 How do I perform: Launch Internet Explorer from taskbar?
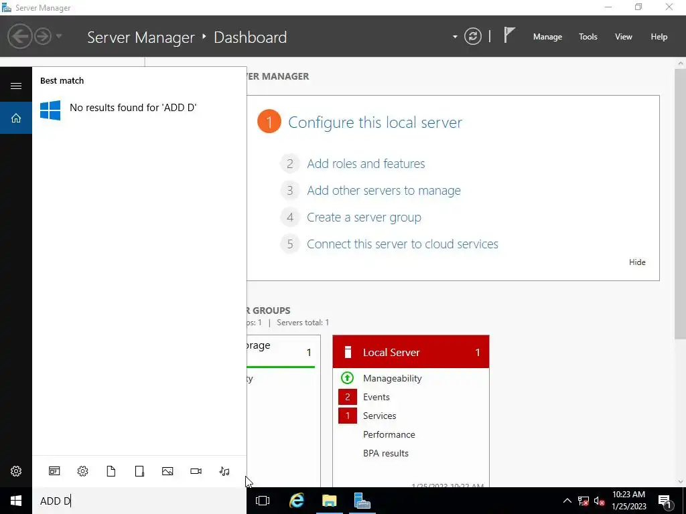(x=297, y=501)
